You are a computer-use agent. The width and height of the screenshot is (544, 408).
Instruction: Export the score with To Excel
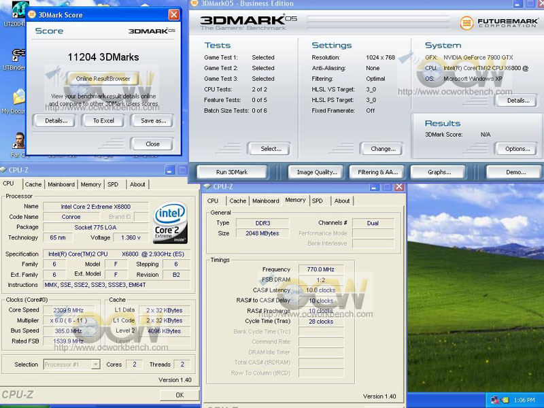(x=103, y=121)
